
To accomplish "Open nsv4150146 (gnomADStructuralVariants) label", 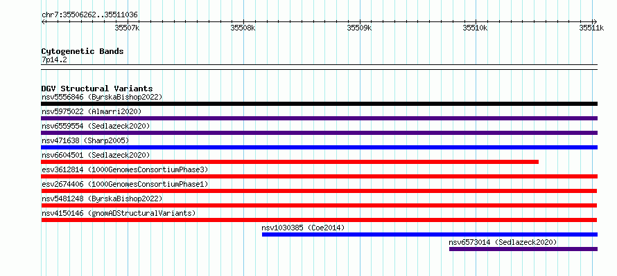I will [x=119, y=213].
